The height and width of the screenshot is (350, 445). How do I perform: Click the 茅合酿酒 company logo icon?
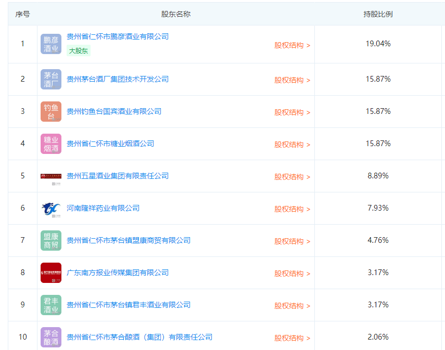click(51, 337)
